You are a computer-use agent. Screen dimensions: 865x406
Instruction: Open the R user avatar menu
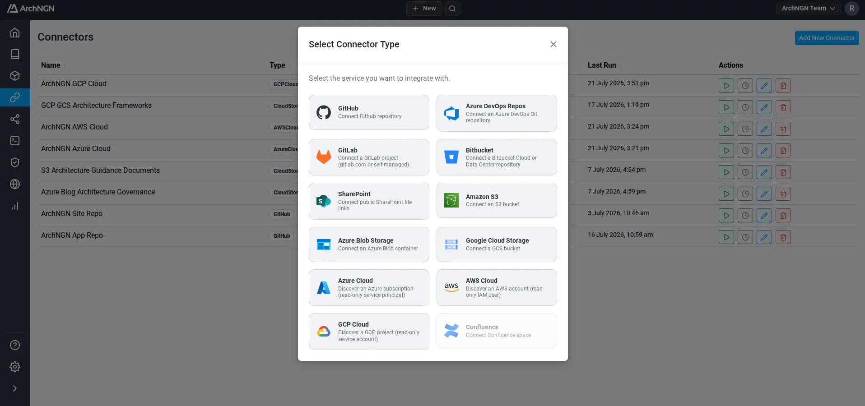[x=852, y=9]
